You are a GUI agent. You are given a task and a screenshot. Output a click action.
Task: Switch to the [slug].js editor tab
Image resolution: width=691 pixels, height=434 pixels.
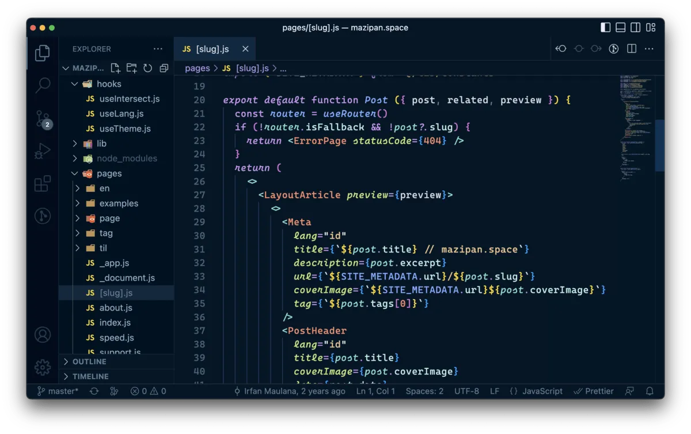(x=212, y=48)
